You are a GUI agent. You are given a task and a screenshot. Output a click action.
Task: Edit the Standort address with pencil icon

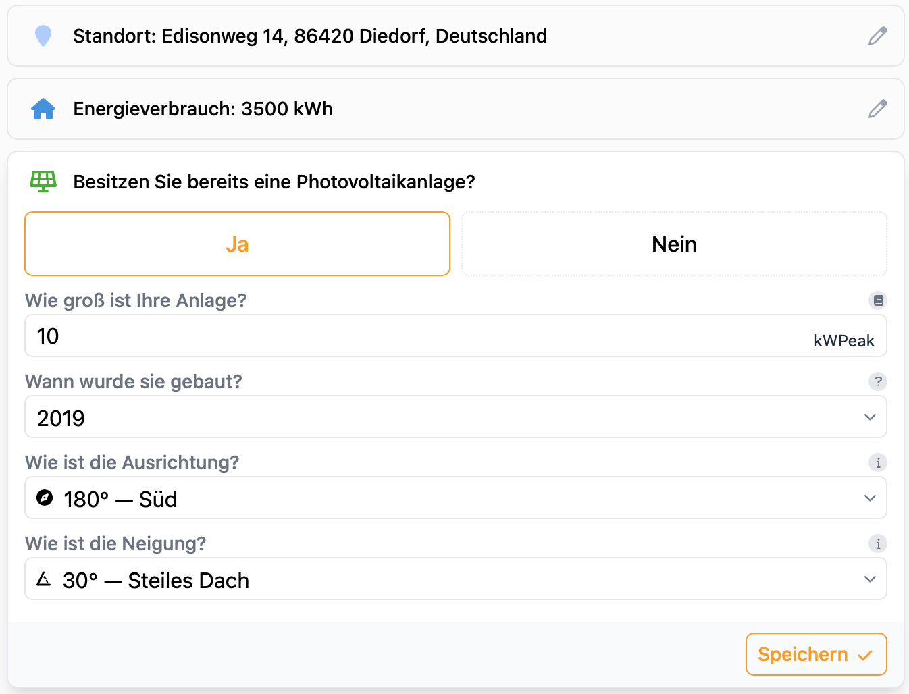877,36
